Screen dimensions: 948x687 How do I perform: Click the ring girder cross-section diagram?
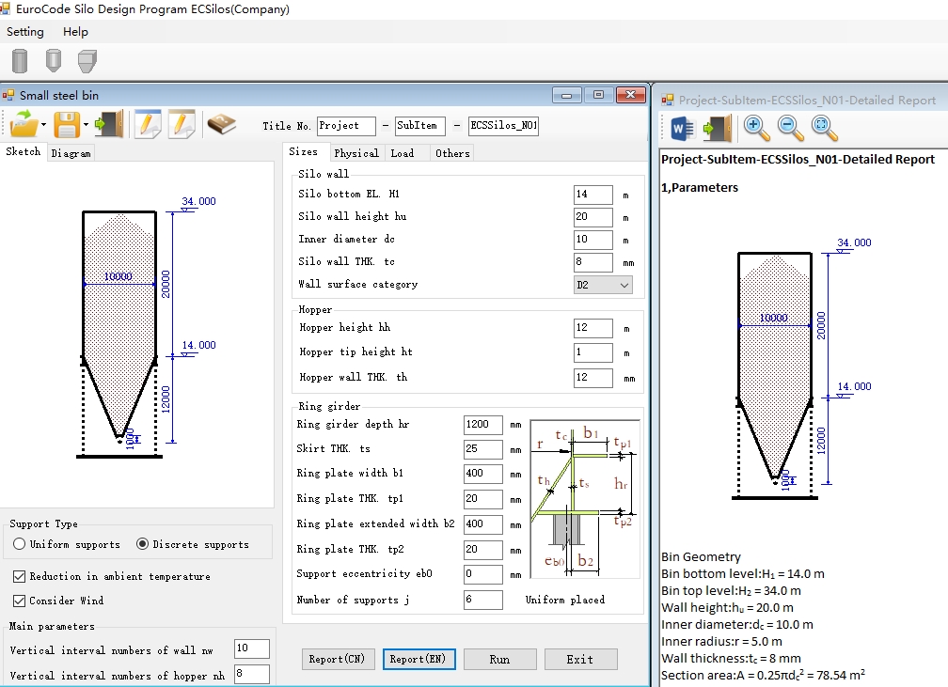tap(585, 498)
